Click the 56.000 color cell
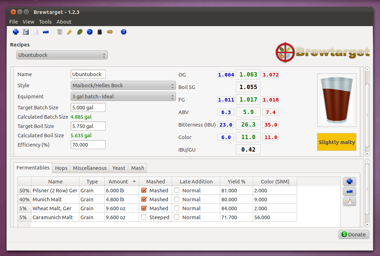 point(275,217)
